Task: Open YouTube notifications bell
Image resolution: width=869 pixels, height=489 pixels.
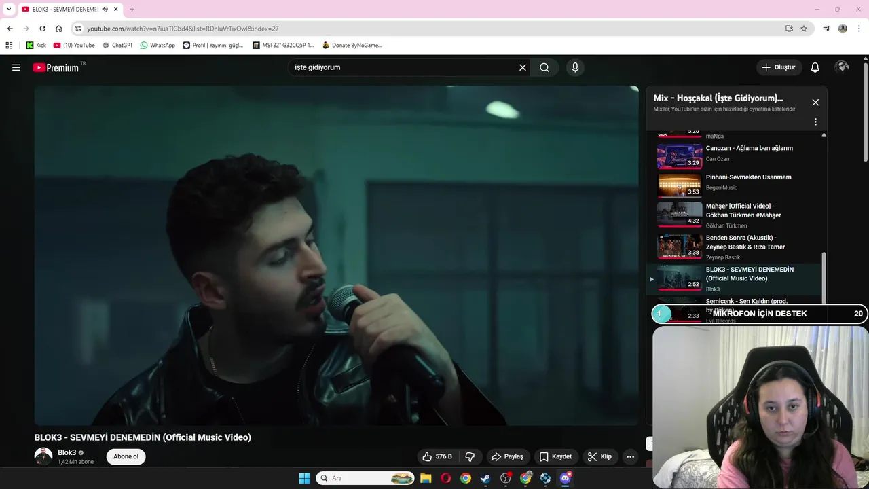Action: pyautogui.click(x=815, y=67)
